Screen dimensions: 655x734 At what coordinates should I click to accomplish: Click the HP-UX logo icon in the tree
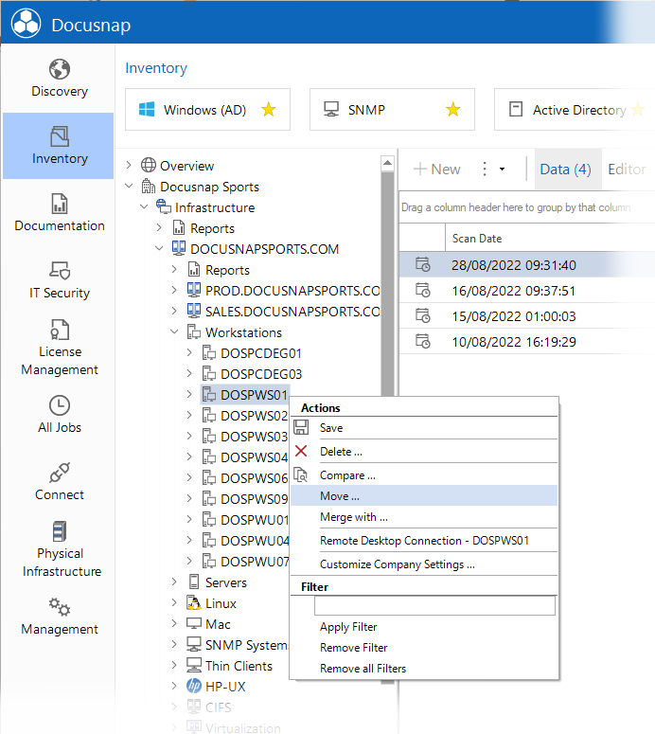[x=194, y=686]
